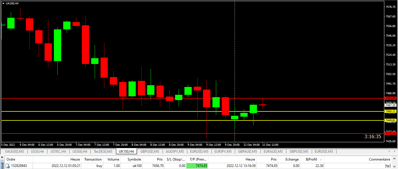Select the USTEC,H4 chart tab
This screenshot has width=398, height=169.
click(x=58, y=152)
